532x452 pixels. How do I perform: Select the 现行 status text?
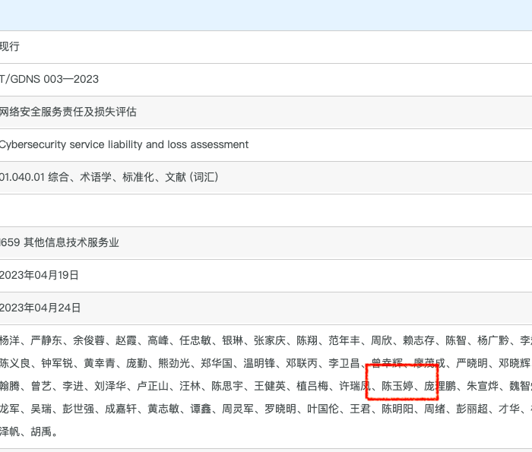pyautogui.click(x=10, y=46)
